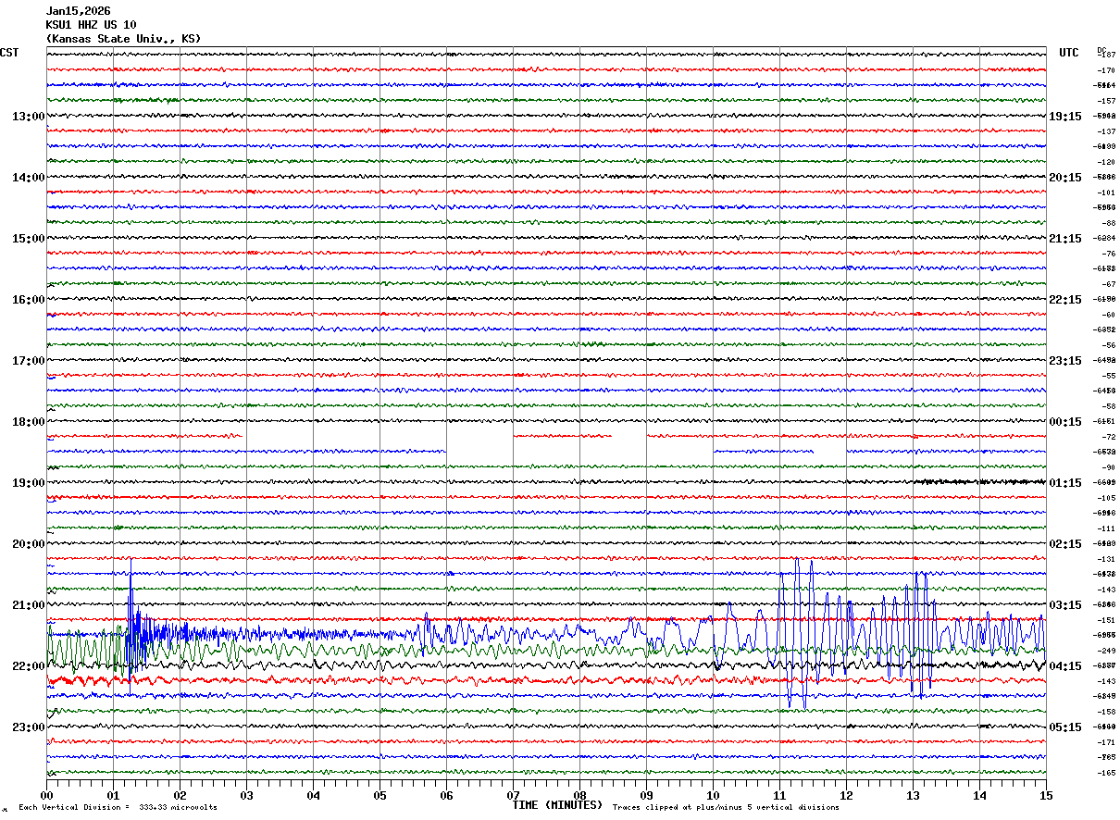The image size is (1120, 820).
Task: Click the vertical division 333.33 microvolts note
Action: point(118,807)
